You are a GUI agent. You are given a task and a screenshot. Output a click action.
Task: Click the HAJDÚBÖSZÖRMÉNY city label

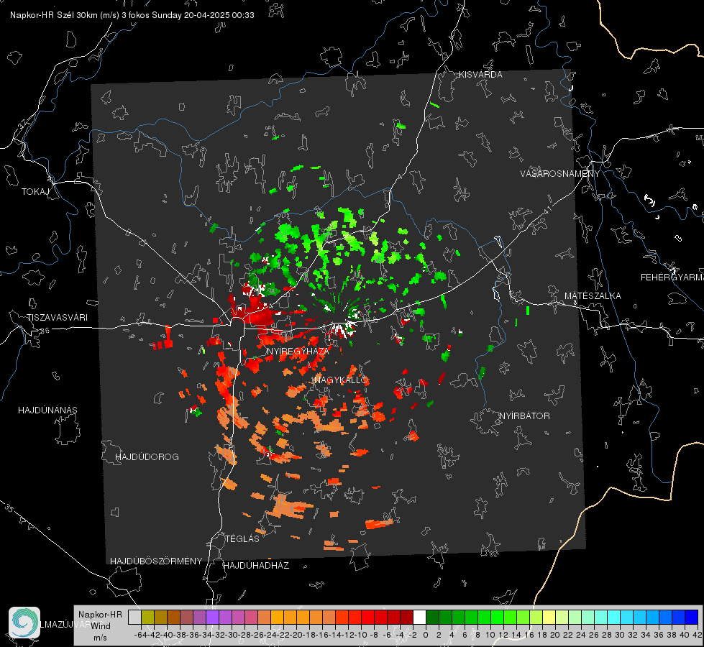[x=156, y=561]
